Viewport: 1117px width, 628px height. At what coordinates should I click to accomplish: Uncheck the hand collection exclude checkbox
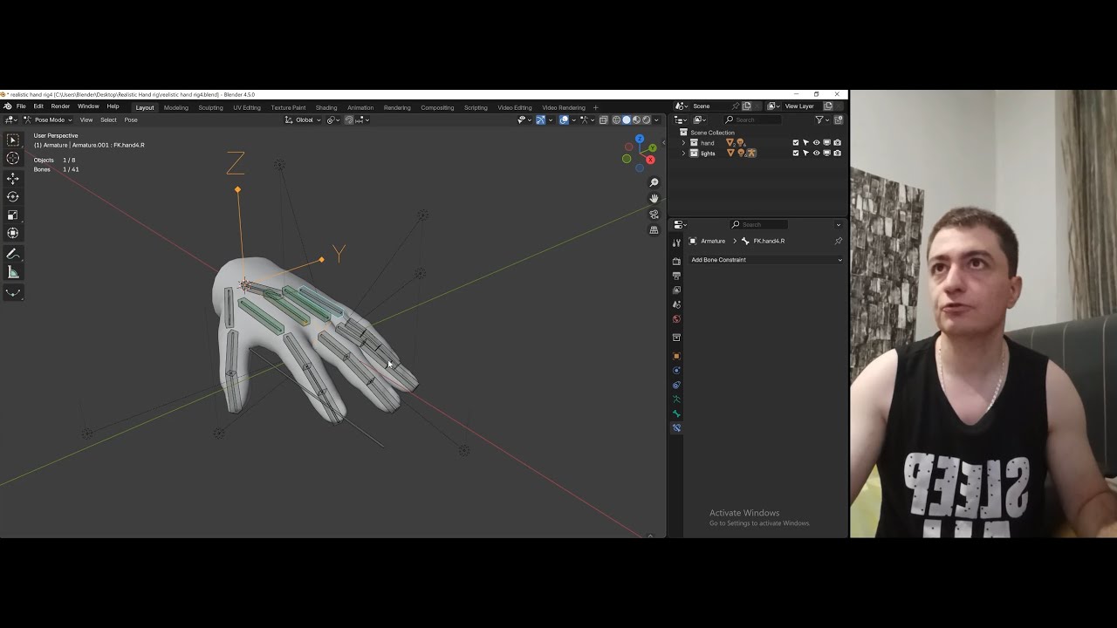click(796, 142)
